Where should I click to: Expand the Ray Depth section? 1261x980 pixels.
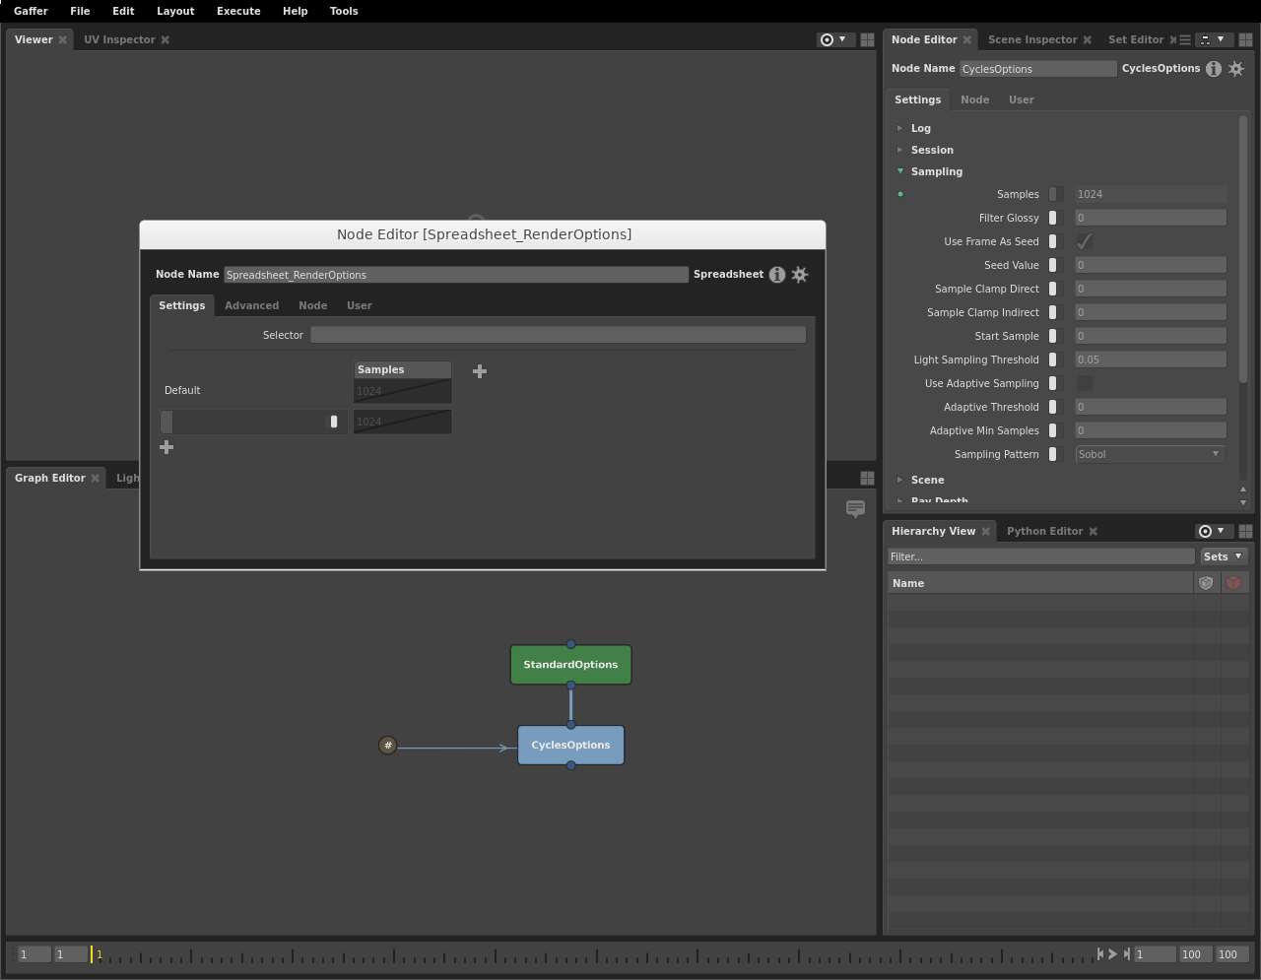(899, 500)
